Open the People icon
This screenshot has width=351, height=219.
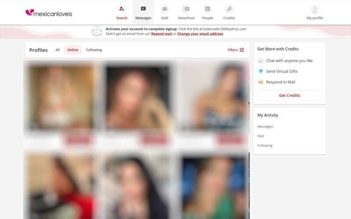click(208, 9)
